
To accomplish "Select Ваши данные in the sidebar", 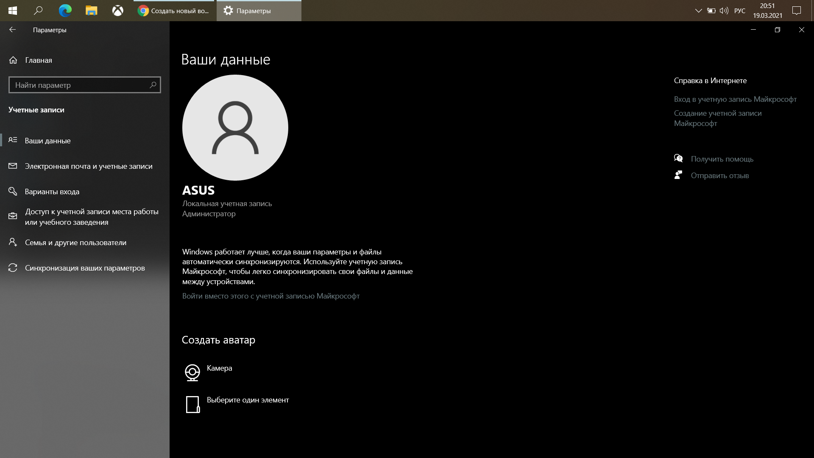I will (85, 140).
